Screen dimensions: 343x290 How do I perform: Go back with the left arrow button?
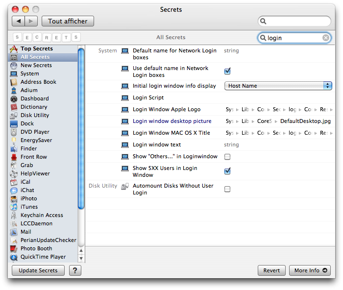pyautogui.click(x=19, y=21)
